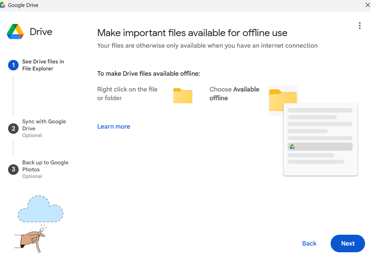Select step 3 circle in the sidebar
This screenshot has width=371, height=261.
tap(13, 169)
